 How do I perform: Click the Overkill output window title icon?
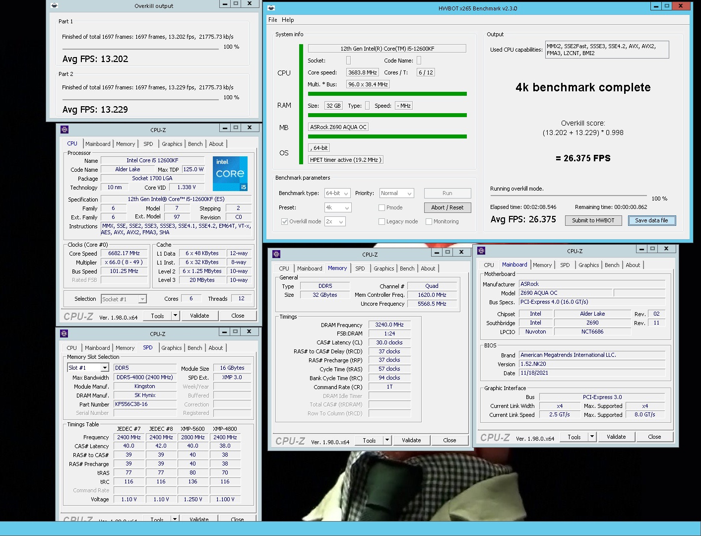coord(55,5)
